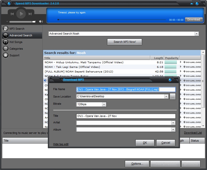Click the Categories icon
Image resolution: width=207 pixels, height=170 pixels.
tap(6, 49)
